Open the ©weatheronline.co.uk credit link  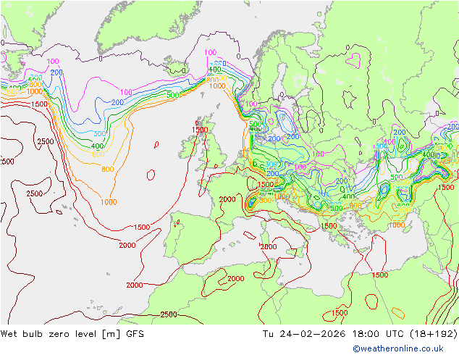[397, 348]
